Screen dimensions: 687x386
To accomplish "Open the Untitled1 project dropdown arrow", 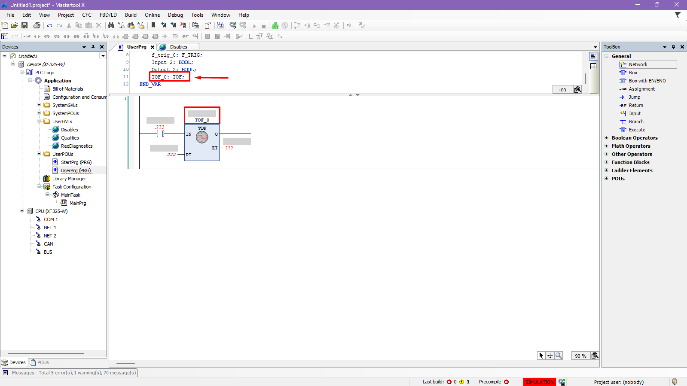I will point(103,56).
